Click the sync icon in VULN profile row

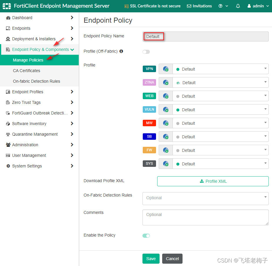166,109
